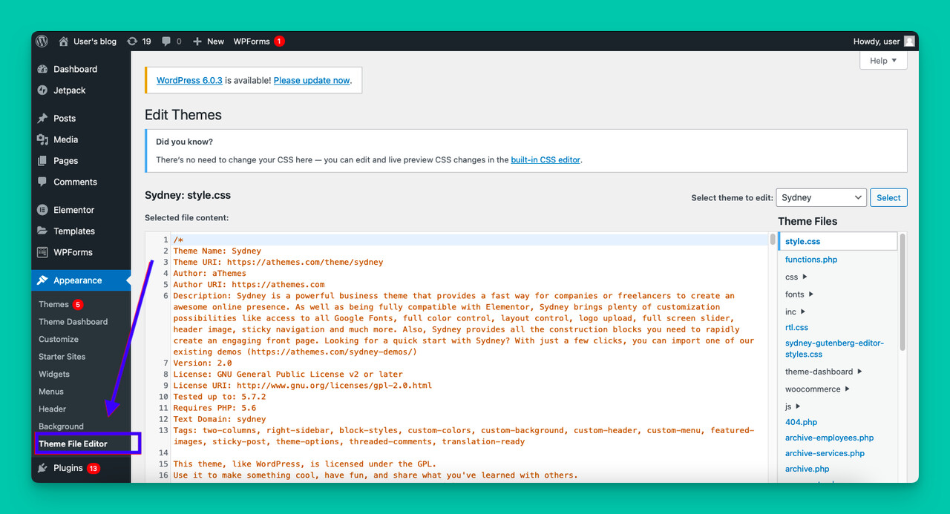
Task: Open Theme Dashboard submenu item
Action: click(73, 322)
